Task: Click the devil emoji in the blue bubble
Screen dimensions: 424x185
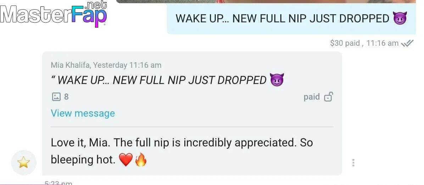Action: pyautogui.click(x=400, y=18)
